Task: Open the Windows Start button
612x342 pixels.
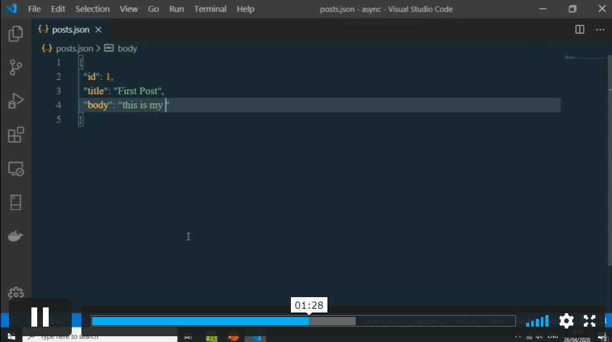Action: [x=11, y=336]
